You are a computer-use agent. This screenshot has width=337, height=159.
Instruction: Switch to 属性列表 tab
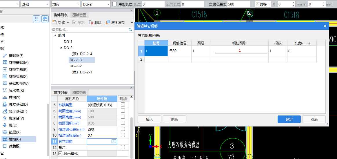click(x=60, y=93)
